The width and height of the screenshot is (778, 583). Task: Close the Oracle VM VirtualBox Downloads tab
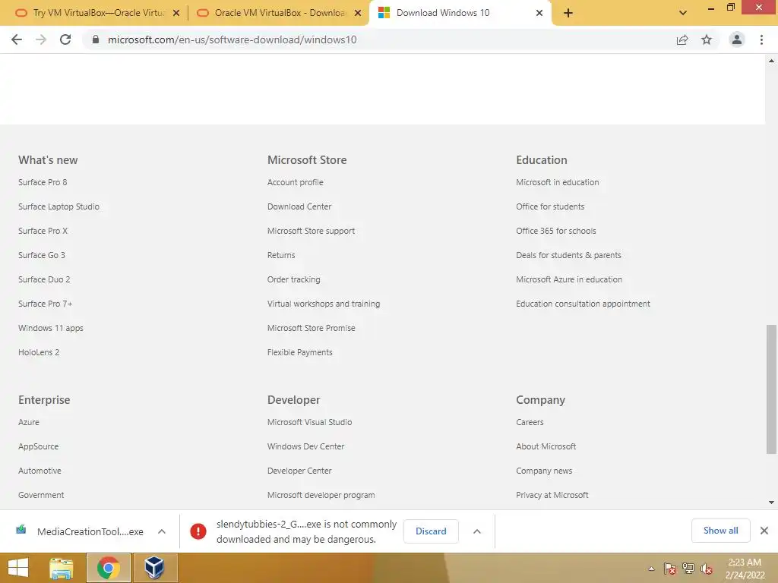coord(358,13)
